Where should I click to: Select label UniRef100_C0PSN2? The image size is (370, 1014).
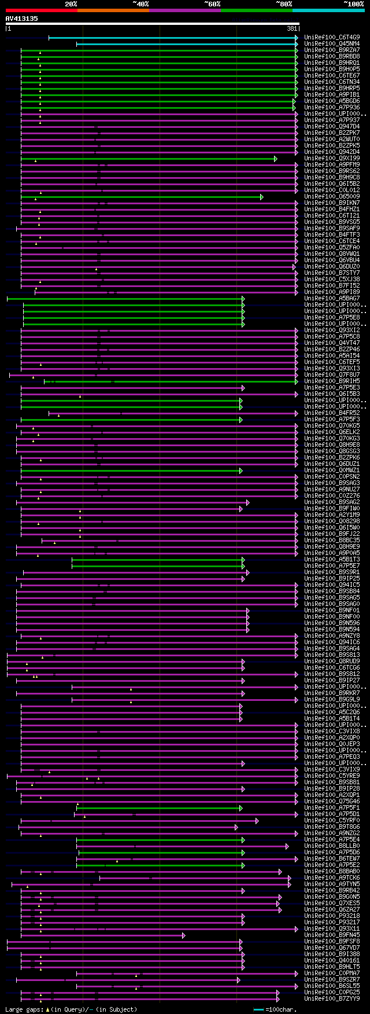click(332, 476)
